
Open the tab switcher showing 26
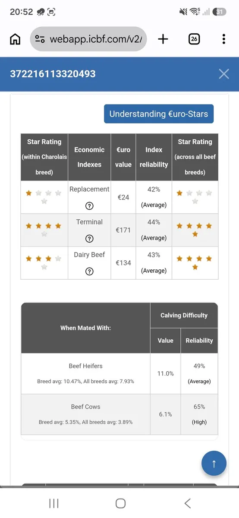click(194, 39)
